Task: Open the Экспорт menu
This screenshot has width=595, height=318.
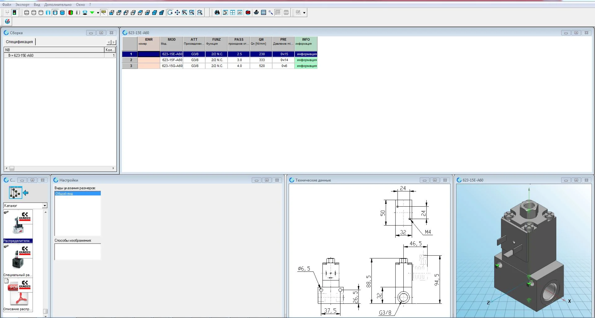Action: 22,5
